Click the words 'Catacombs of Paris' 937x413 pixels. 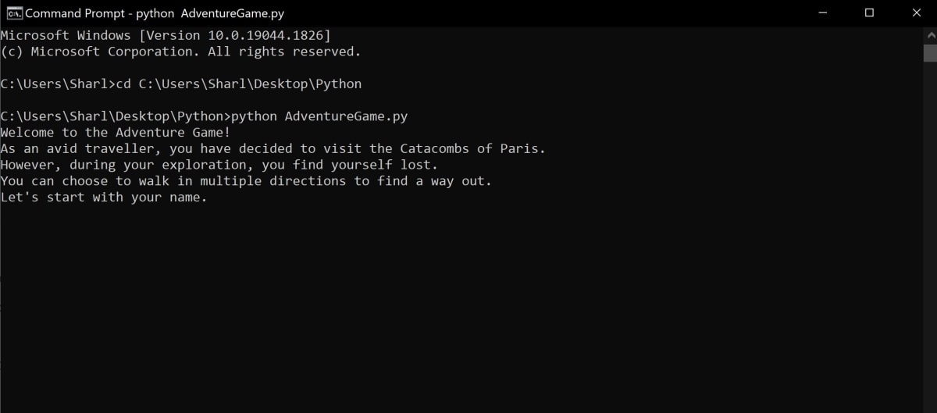coord(469,148)
